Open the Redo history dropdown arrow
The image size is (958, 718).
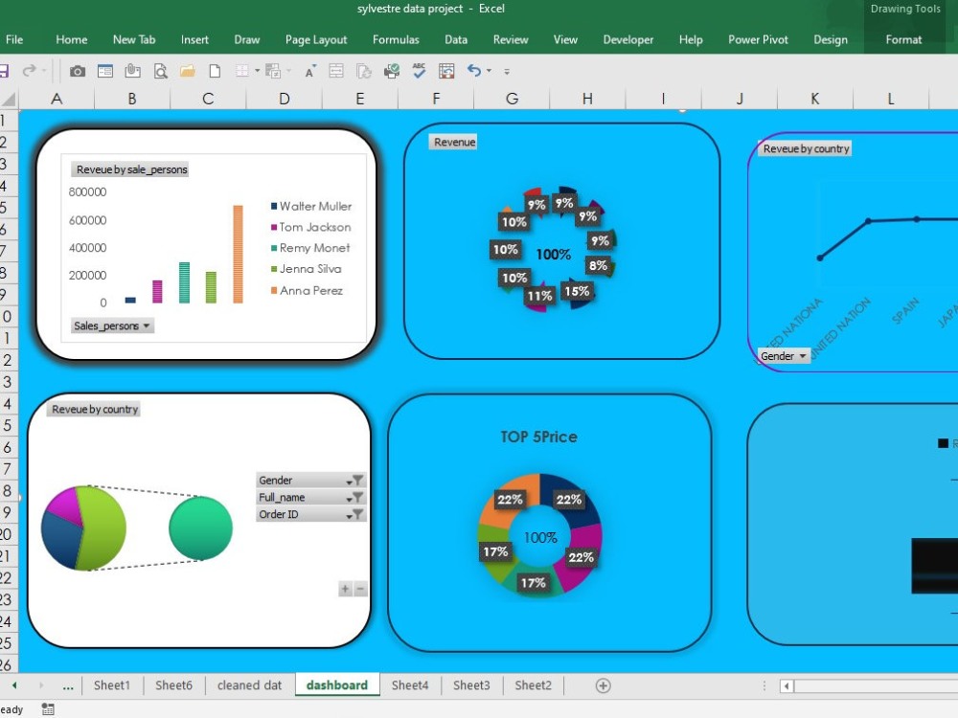click(44, 72)
